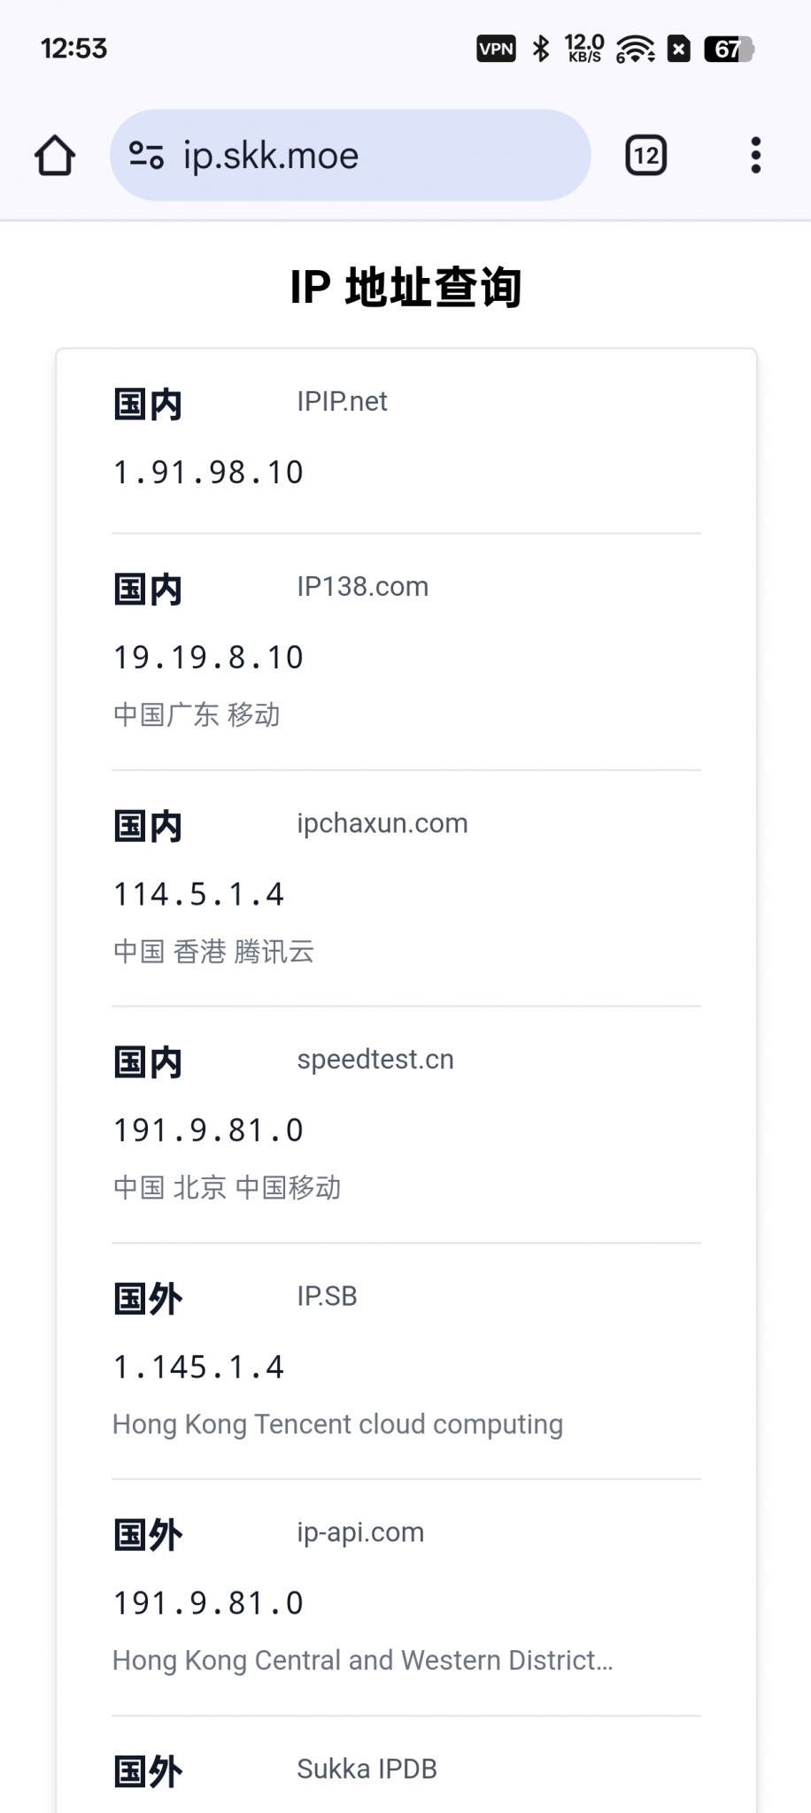811x1813 pixels.
Task: Click the ip-api.com source label
Action: point(360,1532)
